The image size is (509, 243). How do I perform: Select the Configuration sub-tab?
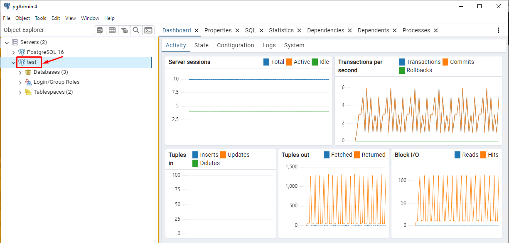click(236, 45)
